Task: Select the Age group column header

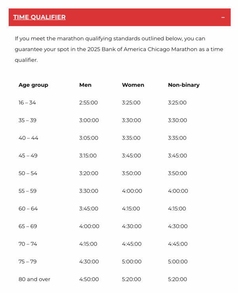Action: click(x=33, y=85)
